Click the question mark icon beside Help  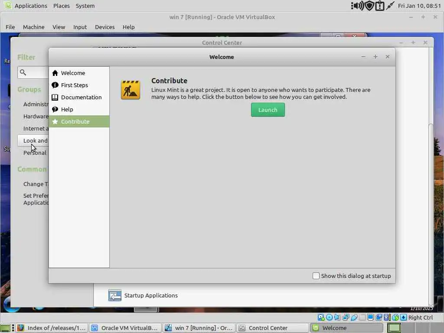[55, 110]
